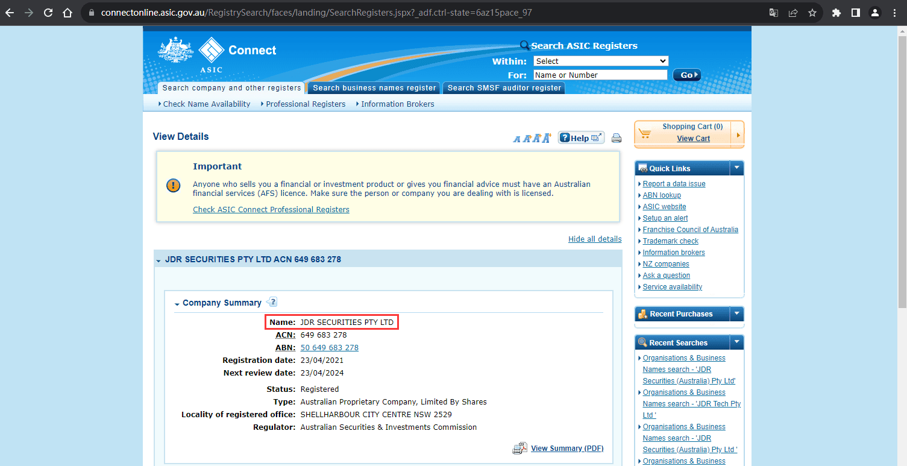This screenshot has width=907, height=466.
Task: Share this page using the share icon
Action: [x=793, y=13]
